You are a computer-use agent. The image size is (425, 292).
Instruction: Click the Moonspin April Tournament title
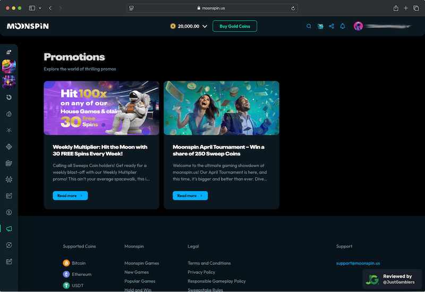coord(218,150)
